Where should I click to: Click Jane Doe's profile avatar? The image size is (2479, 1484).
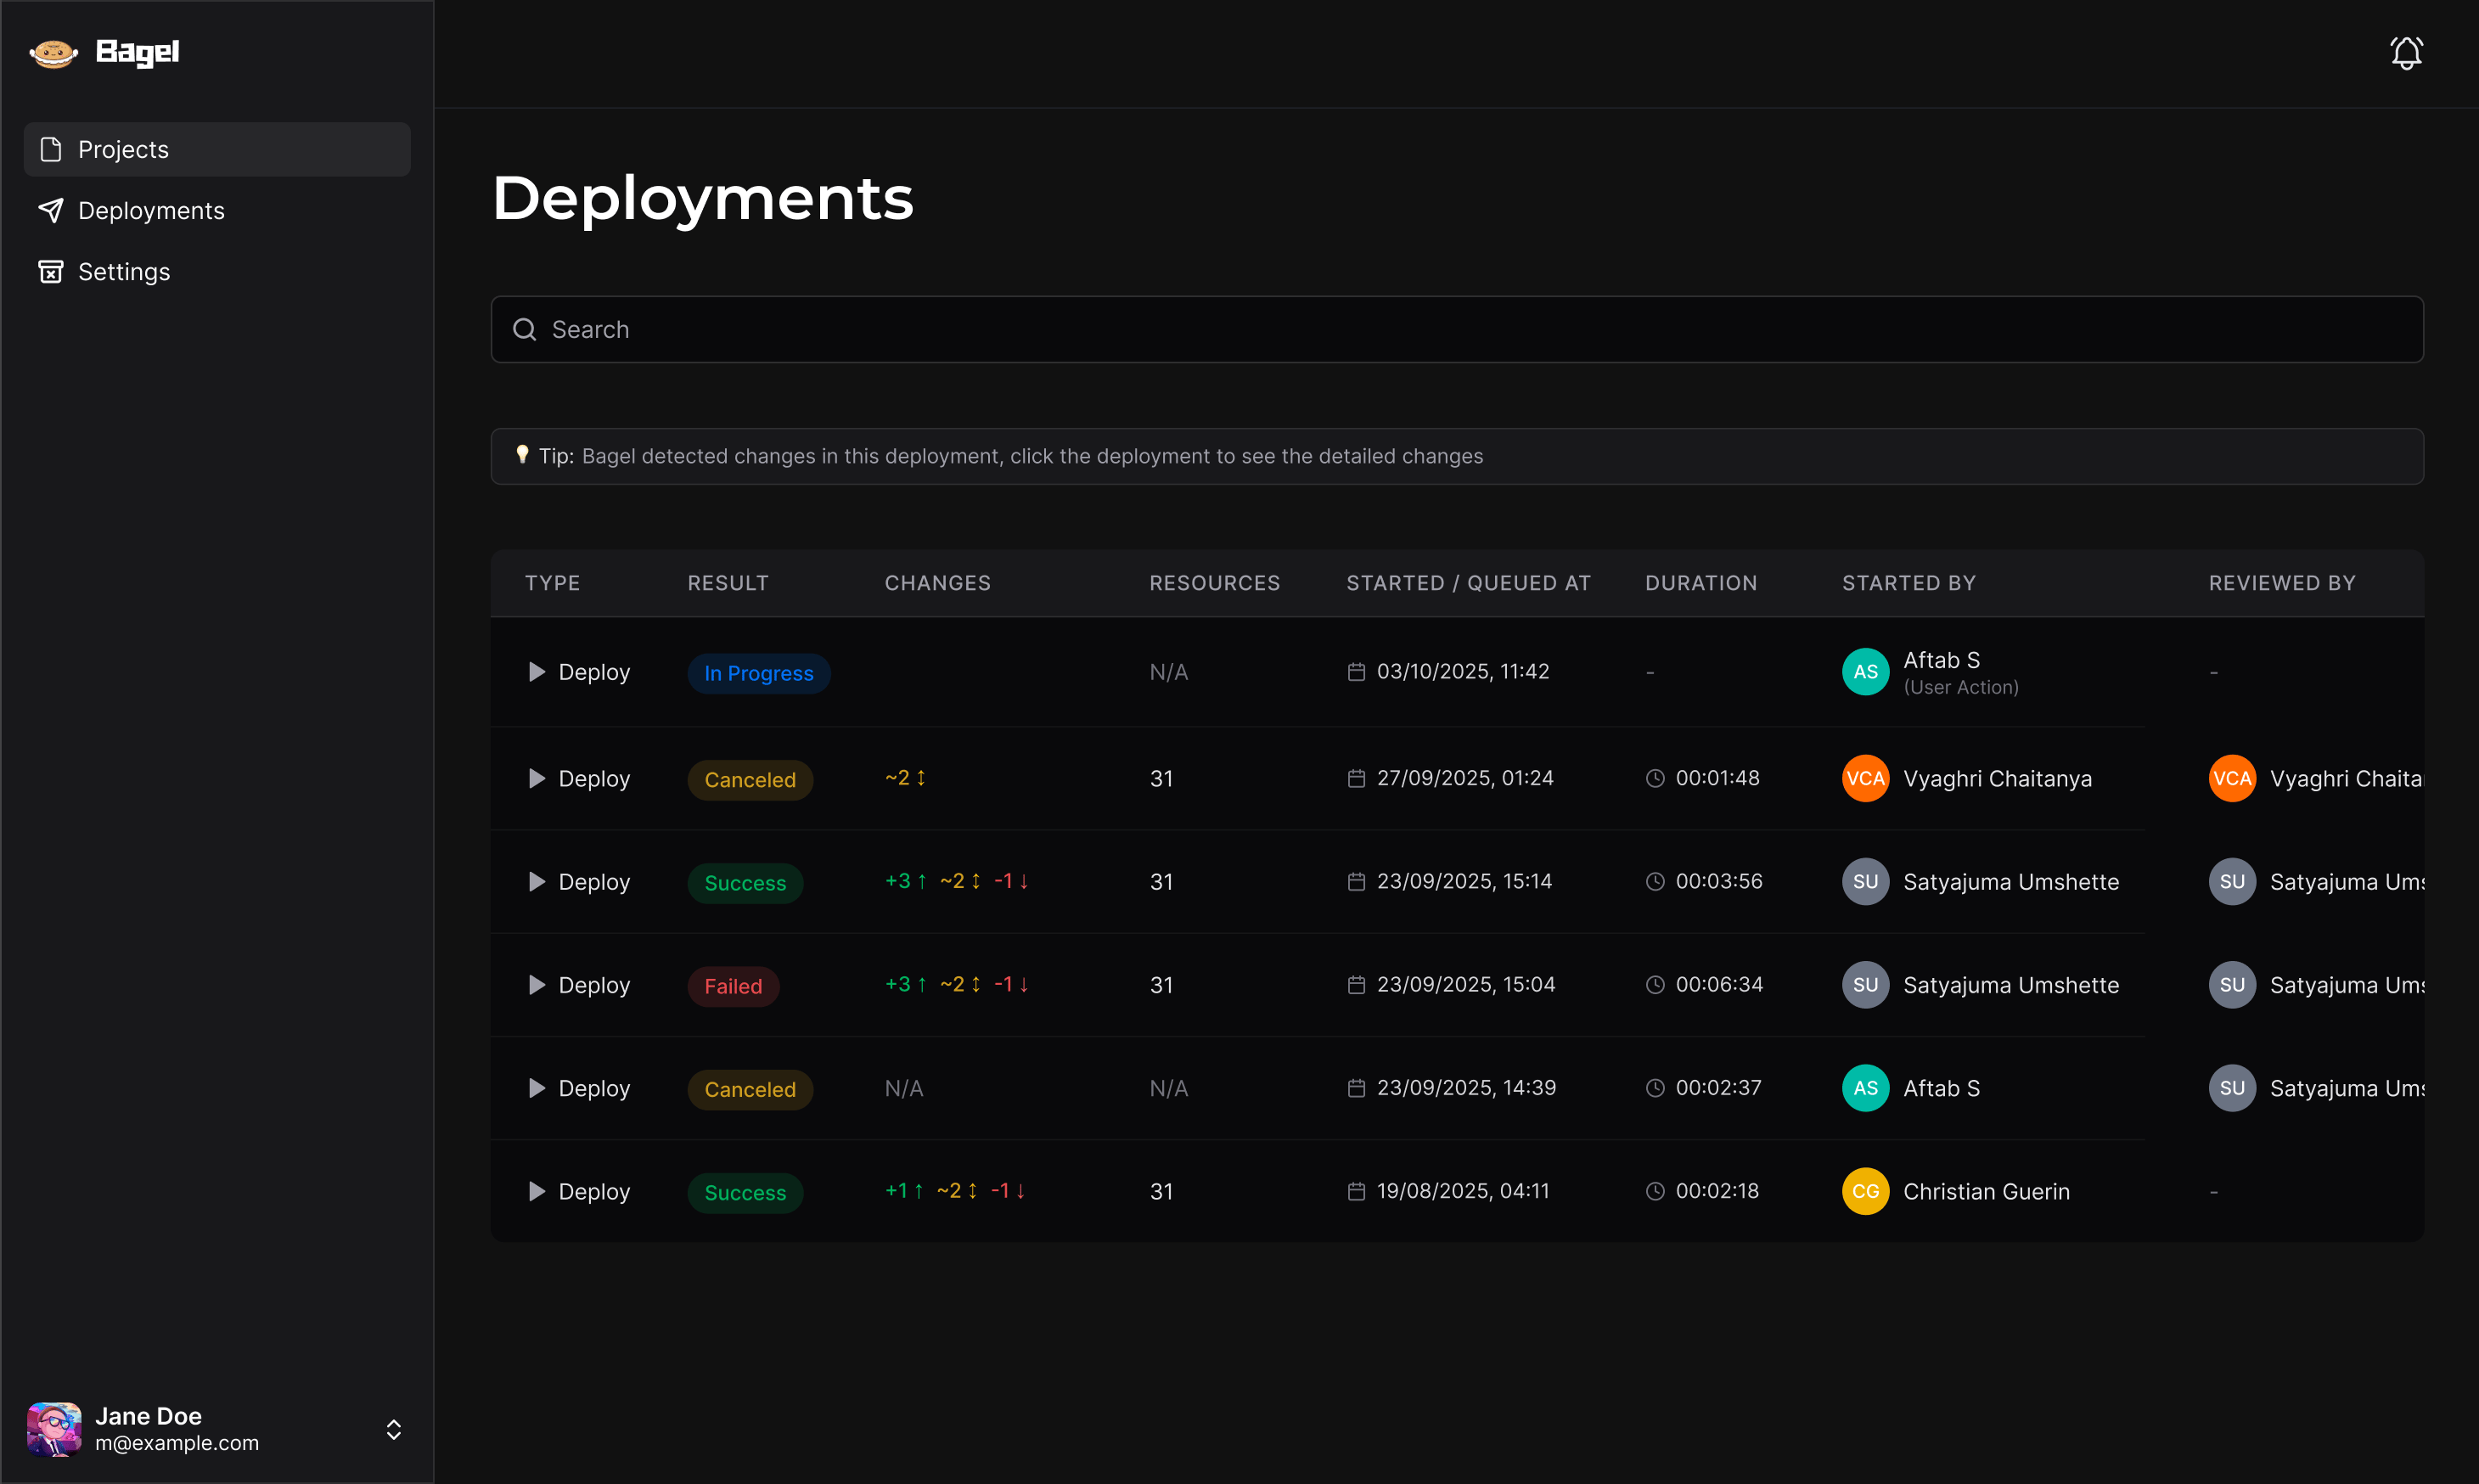coord(54,1429)
